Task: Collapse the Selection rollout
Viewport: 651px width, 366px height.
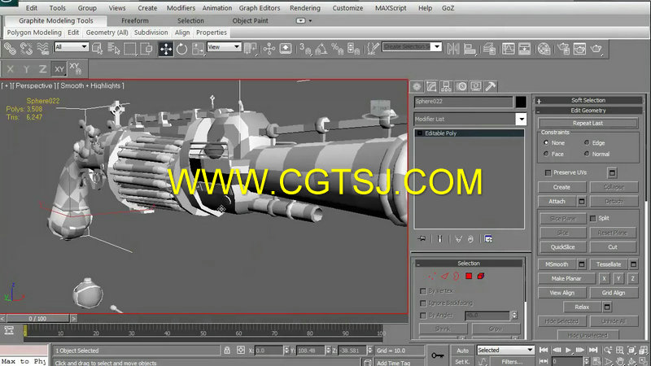Action: (x=469, y=264)
